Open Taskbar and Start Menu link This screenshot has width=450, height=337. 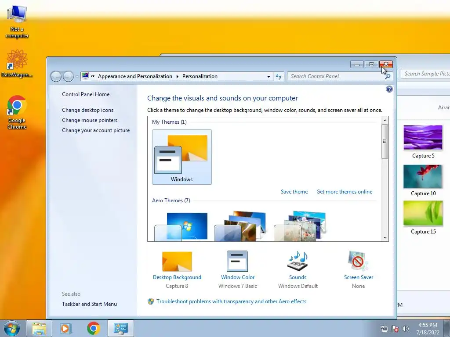89,304
